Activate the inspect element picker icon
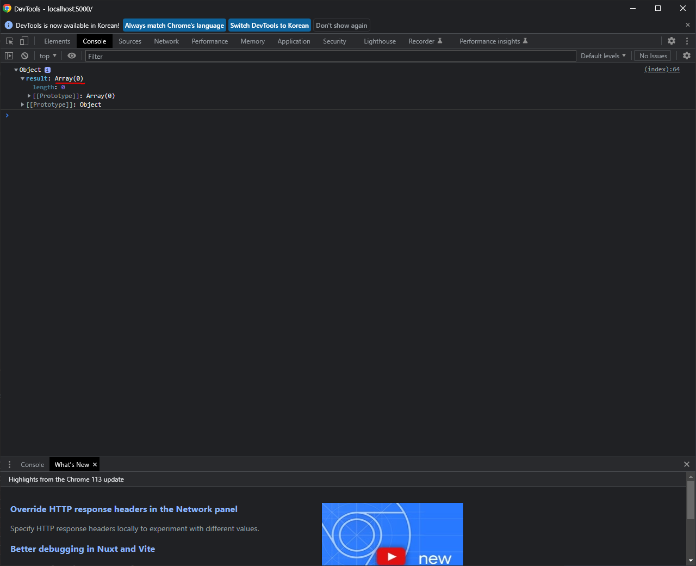Image resolution: width=696 pixels, height=566 pixels. (x=9, y=41)
